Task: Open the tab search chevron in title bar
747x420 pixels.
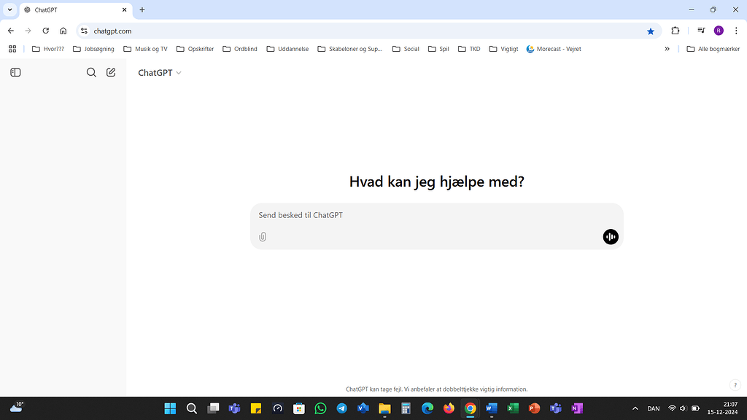Action: click(9, 9)
